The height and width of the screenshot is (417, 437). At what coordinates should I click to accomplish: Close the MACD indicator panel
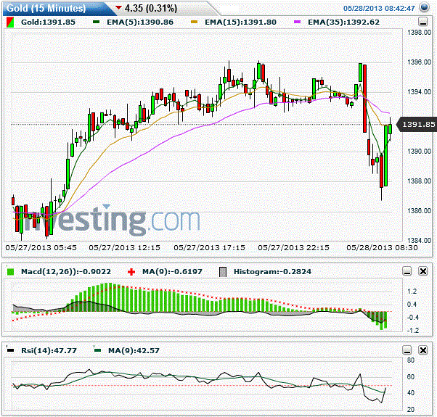point(423,271)
